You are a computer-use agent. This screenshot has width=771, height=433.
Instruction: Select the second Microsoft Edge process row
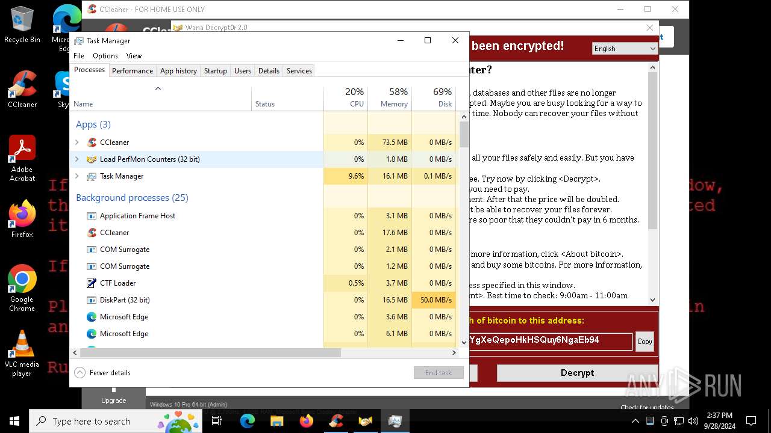point(263,334)
